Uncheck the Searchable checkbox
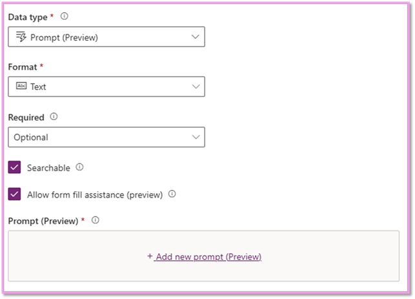This screenshot has height=299, width=415. (15, 167)
